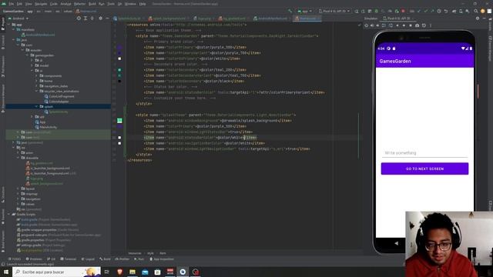Open the Terminal tool window
This screenshot has width=493, height=277.
click(x=69, y=259)
